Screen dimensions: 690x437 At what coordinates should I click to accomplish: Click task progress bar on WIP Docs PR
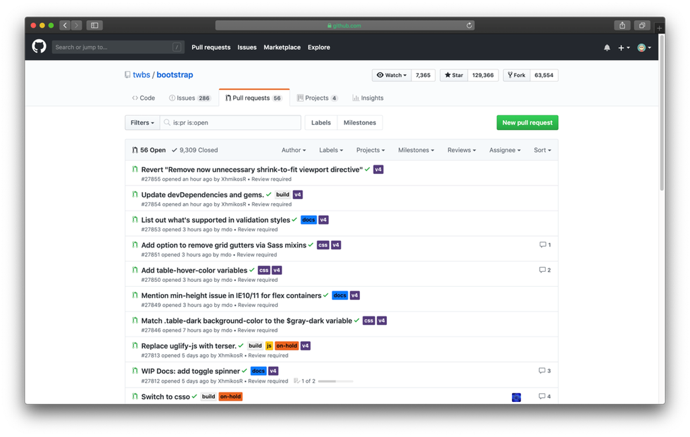[x=336, y=381]
